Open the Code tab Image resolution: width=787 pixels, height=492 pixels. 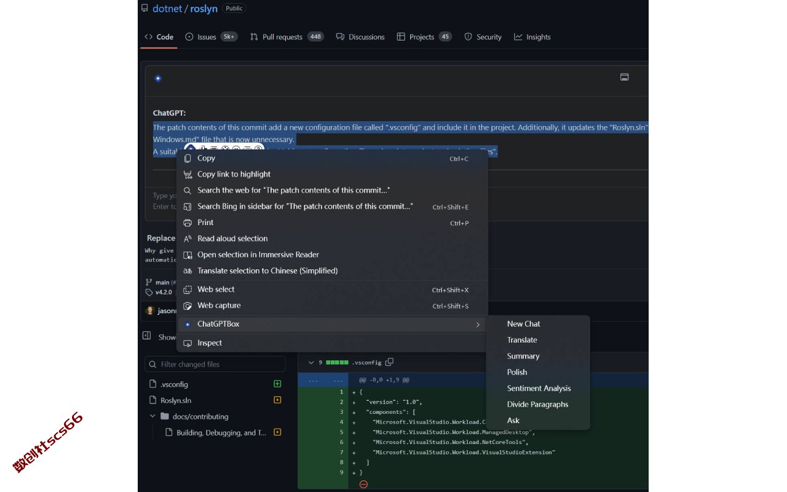159,37
